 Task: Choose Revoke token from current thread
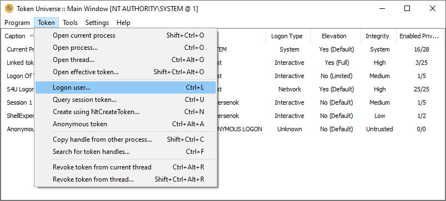click(126, 167)
